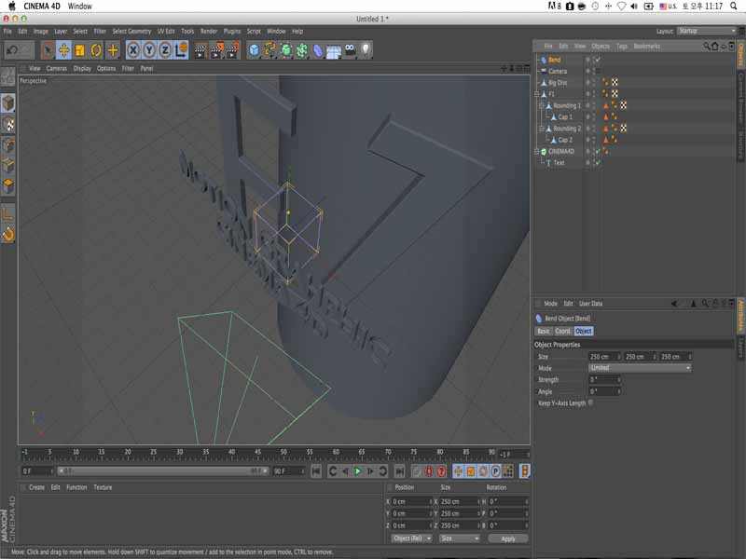Open the Object Manager Tags menu

click(x=622, y=46)
